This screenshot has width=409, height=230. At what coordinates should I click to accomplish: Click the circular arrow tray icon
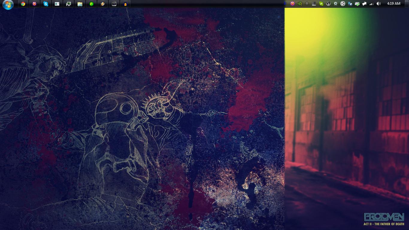[x=328, y=4]
